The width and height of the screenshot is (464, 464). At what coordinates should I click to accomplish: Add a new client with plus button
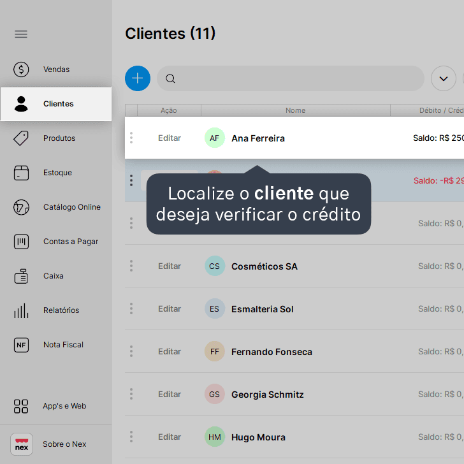138,78
